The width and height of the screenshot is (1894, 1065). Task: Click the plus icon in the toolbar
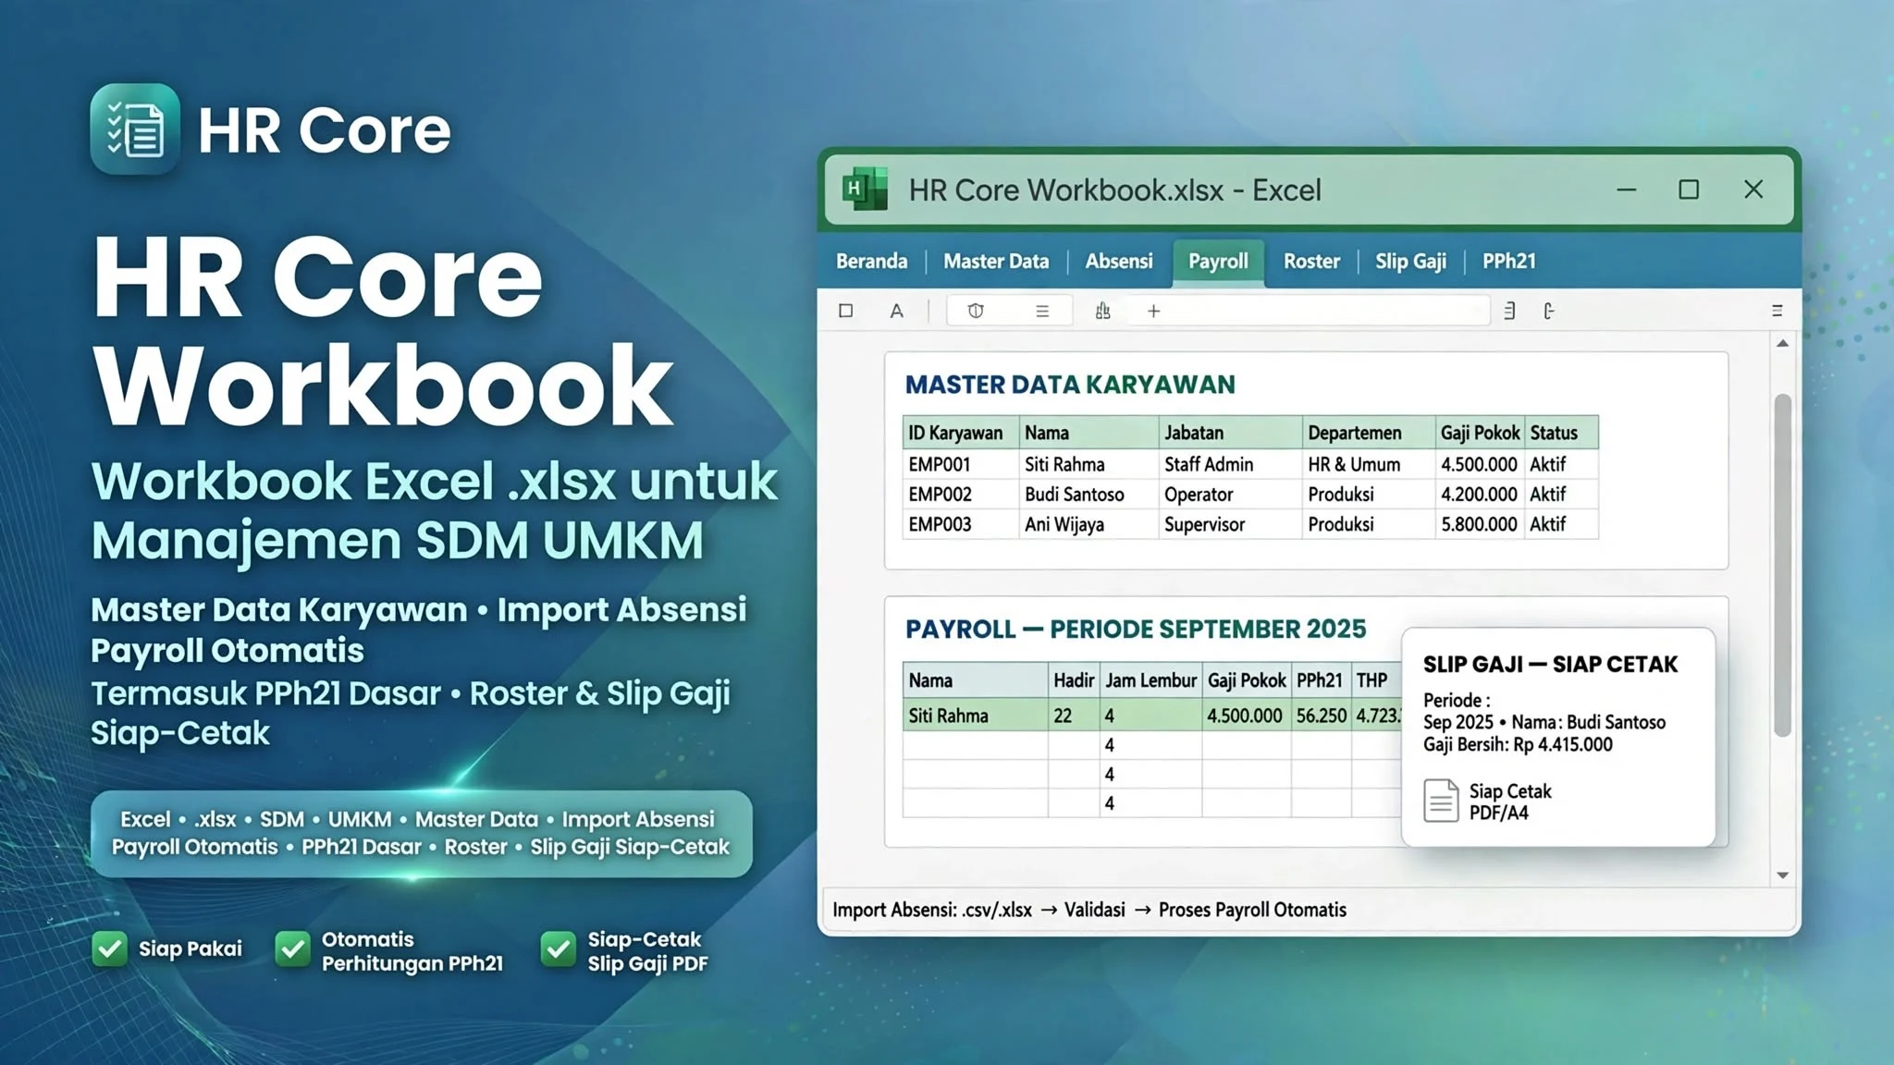[1153, 312]
